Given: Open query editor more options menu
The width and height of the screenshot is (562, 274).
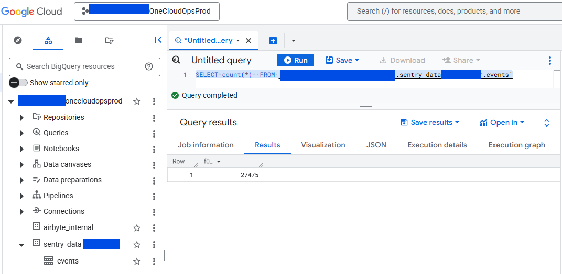Looking at the screenshot, I should [x=550, y=61].
